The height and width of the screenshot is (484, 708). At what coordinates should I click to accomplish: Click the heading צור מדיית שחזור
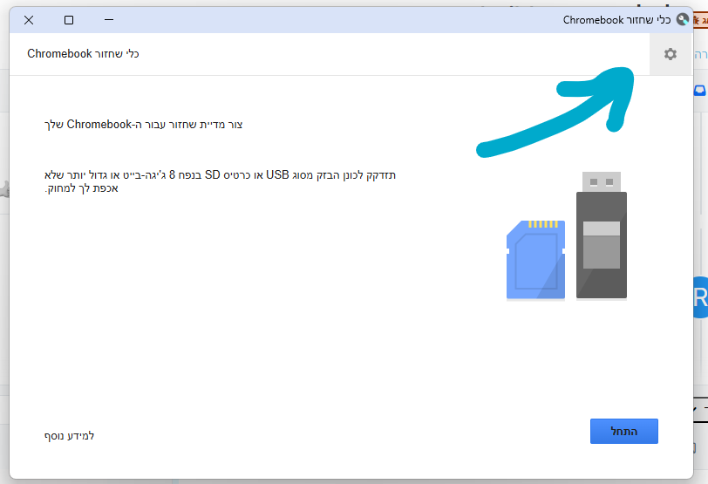click(143, 125)
